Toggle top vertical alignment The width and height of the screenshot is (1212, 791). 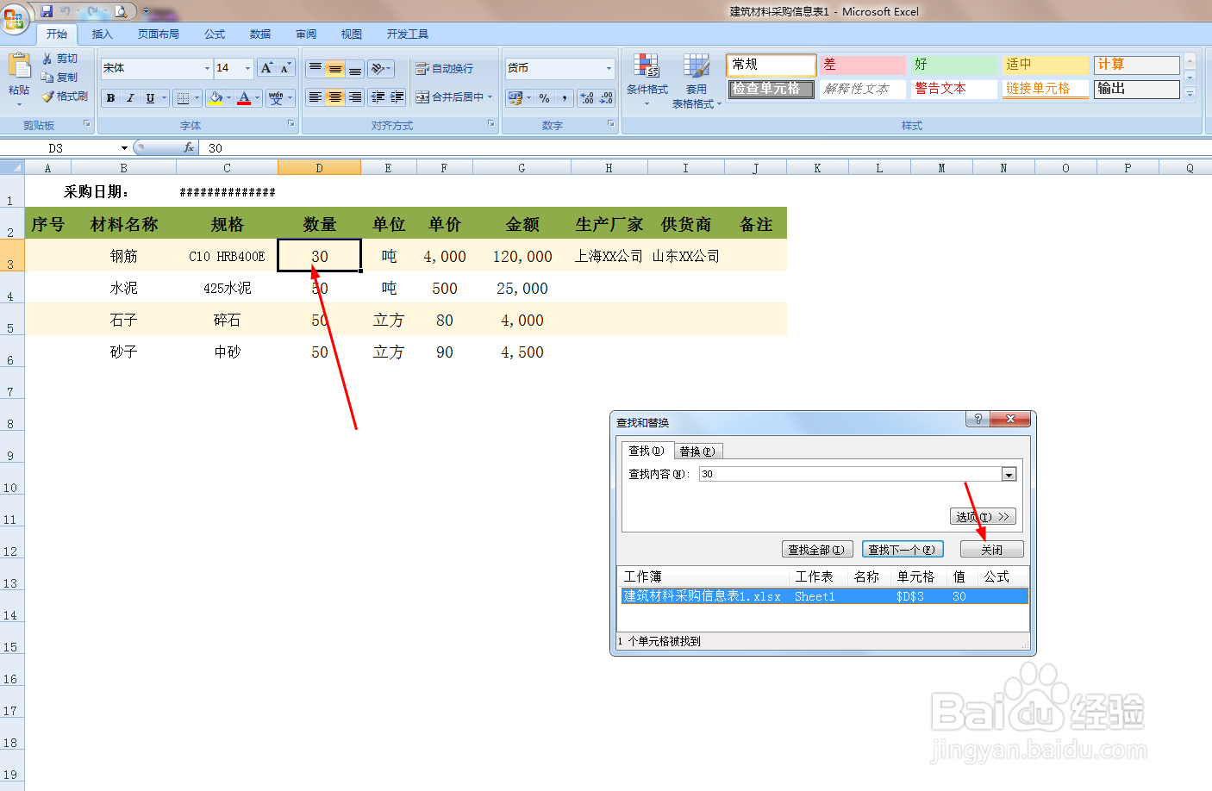pyautogui.click(x=315, y=68)
